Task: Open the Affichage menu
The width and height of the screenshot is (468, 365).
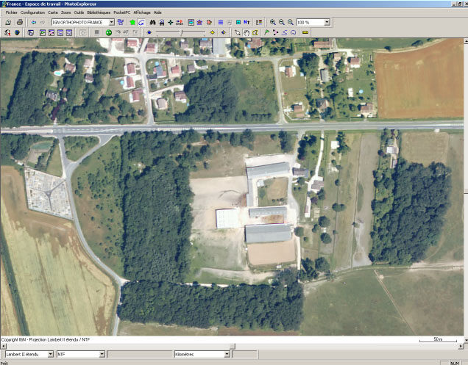Action: 142,12
